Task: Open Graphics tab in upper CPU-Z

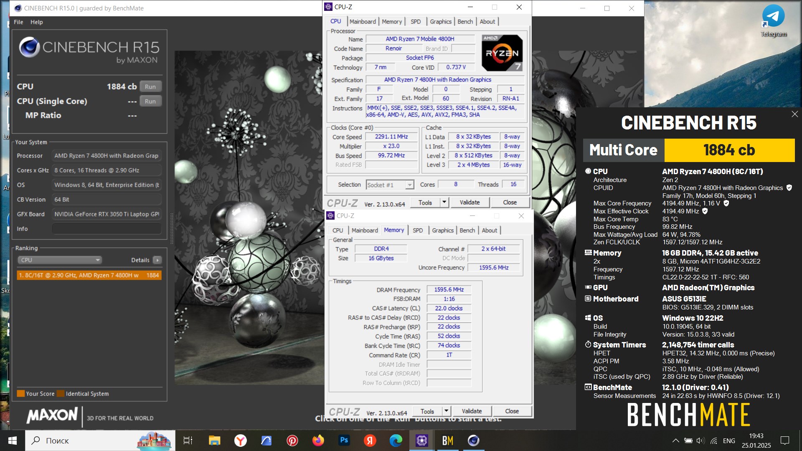Action: click(x=441, y=21)
